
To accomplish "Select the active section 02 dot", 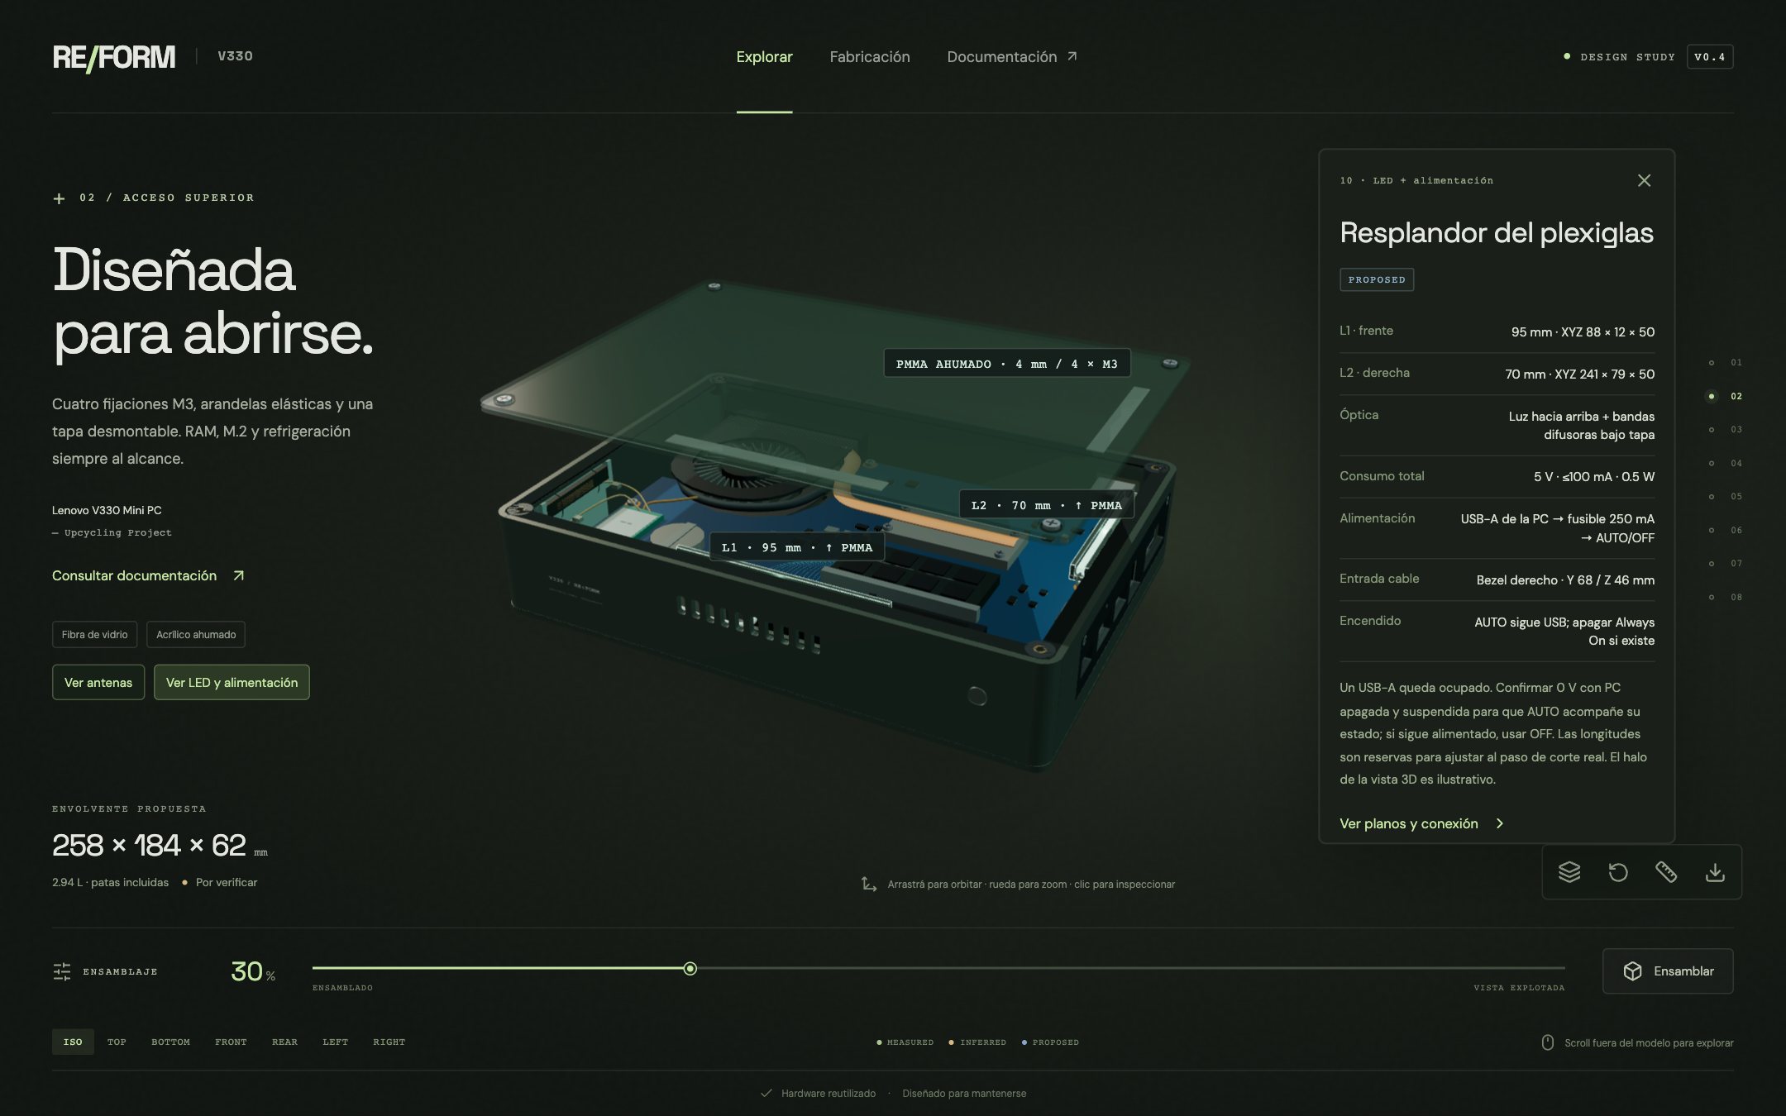I will (x=1711, y=396).
